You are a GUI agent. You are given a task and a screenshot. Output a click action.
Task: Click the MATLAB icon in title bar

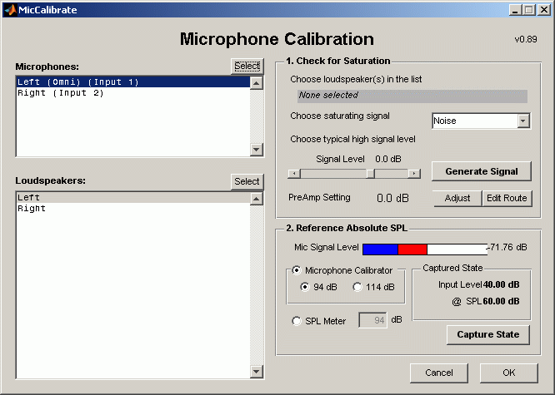(x=11, y=9)
